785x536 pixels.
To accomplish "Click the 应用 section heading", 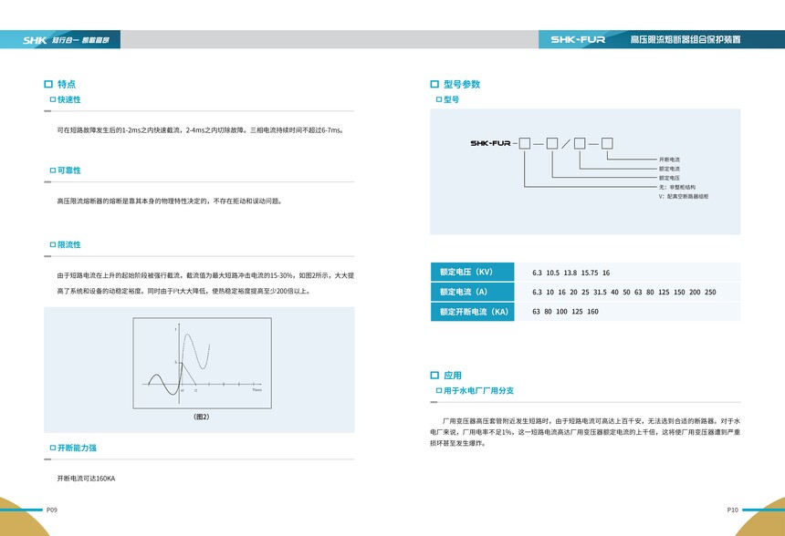I will click(x=453, y=376).
